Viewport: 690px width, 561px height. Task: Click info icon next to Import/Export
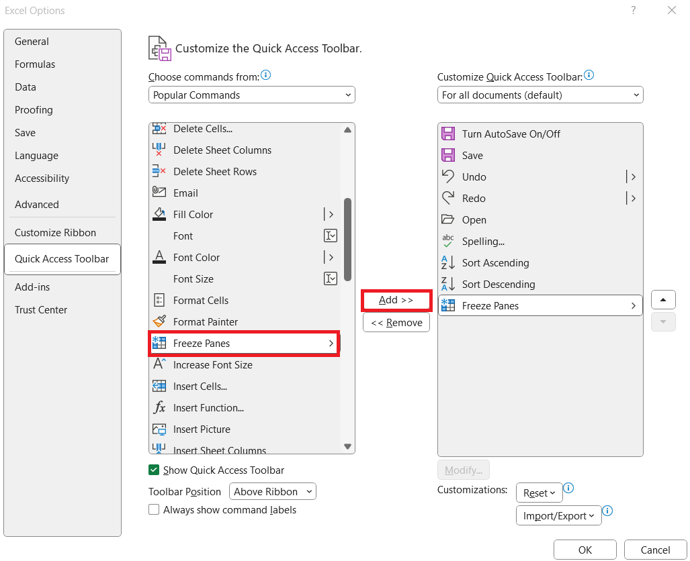(x=608, y=511)
